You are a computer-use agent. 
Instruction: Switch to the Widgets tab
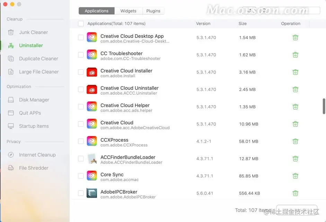128,11
